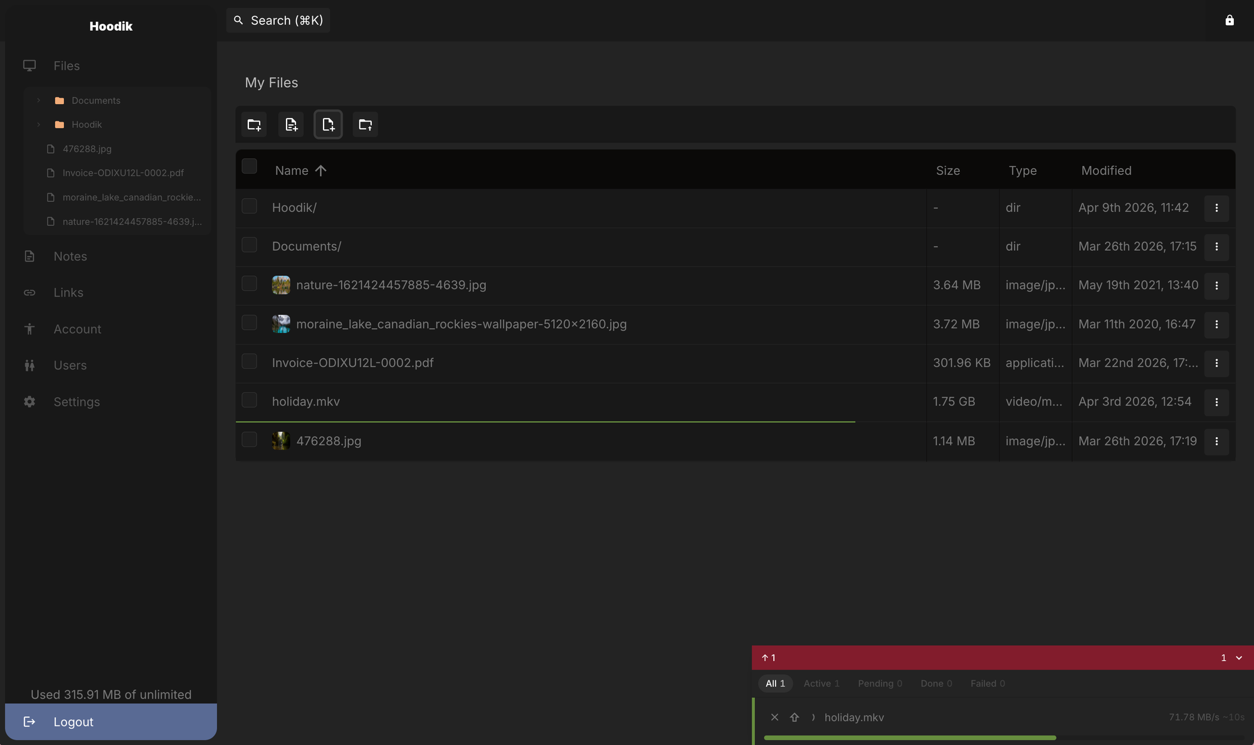Click the Logout button label
The image size is (1254, 745).
tap(73, 722)
